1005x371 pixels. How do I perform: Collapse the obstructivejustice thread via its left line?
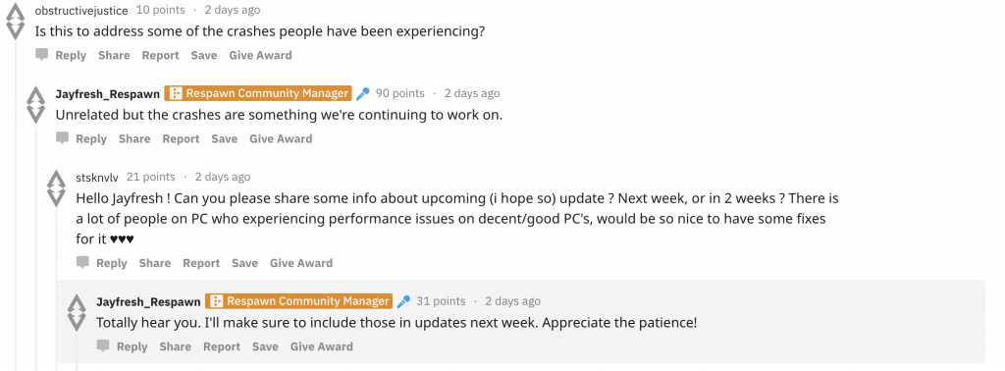[16, 205]
